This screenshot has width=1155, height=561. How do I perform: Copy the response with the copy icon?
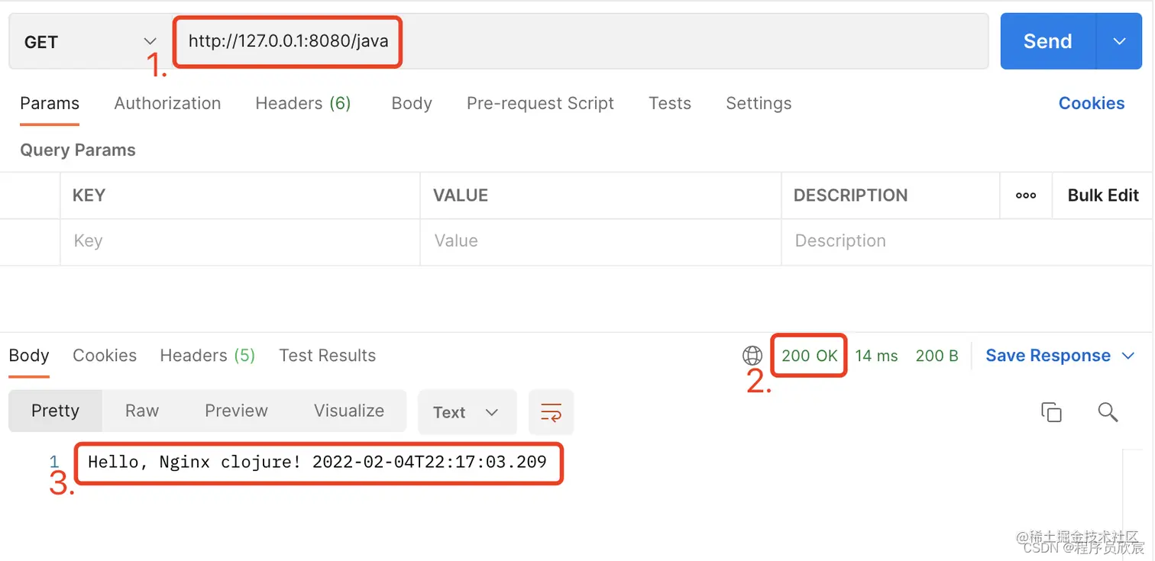click(1052, 412)
